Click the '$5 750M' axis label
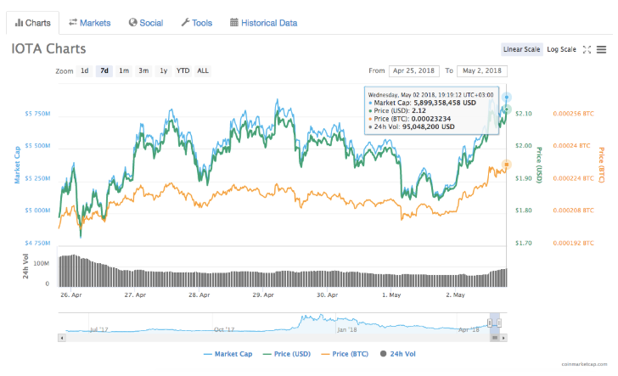This screenshot has height=376, width=618. (37, 114)
